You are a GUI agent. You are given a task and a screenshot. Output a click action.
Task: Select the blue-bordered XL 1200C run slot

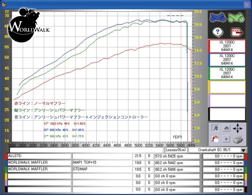point(227,60)
